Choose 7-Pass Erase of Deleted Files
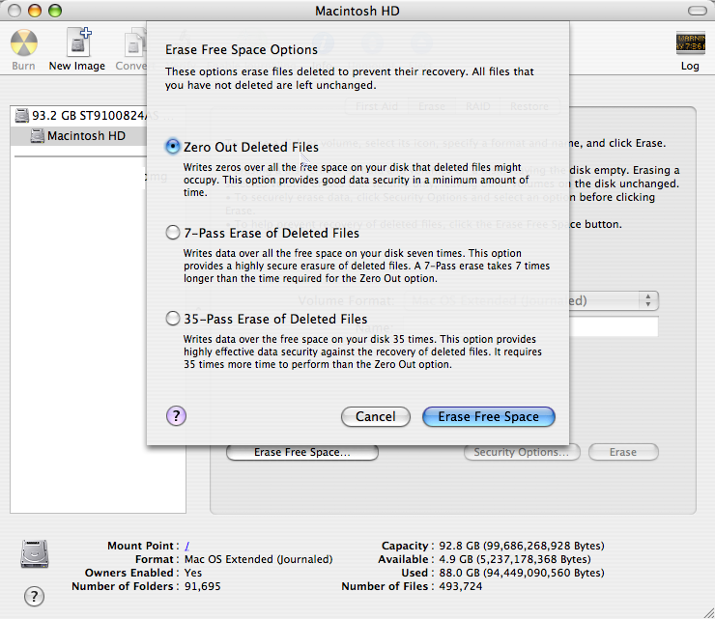715x619 pixels. 173,233
